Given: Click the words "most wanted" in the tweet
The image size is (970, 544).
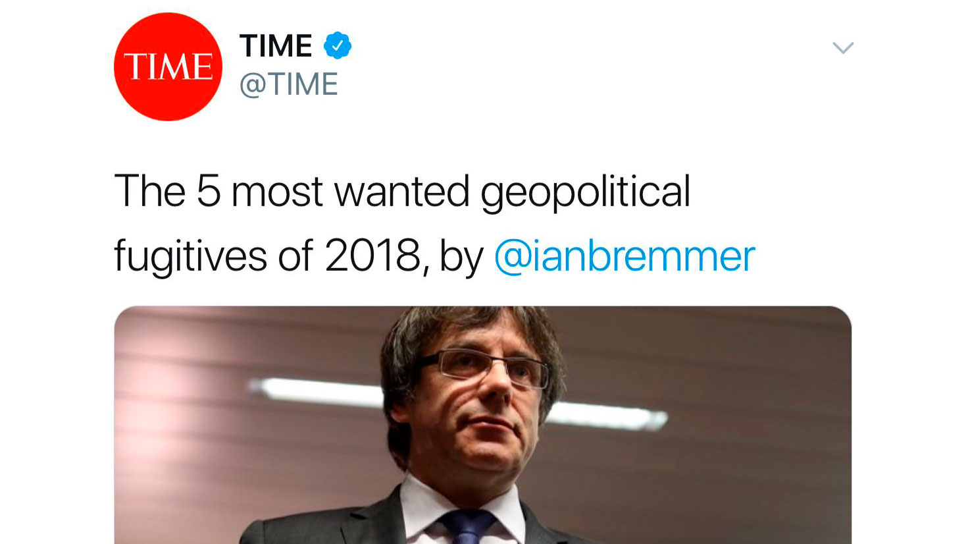Looking at the screenshot, I should pyautogui.click(x=349, y=192).
